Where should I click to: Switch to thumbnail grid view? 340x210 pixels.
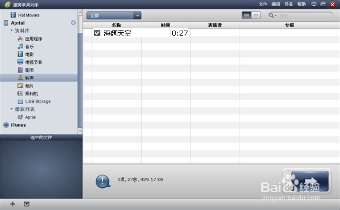(256, 15)
